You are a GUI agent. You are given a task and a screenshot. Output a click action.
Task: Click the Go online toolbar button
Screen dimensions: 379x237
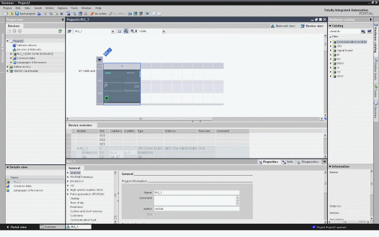click(99, 14)
